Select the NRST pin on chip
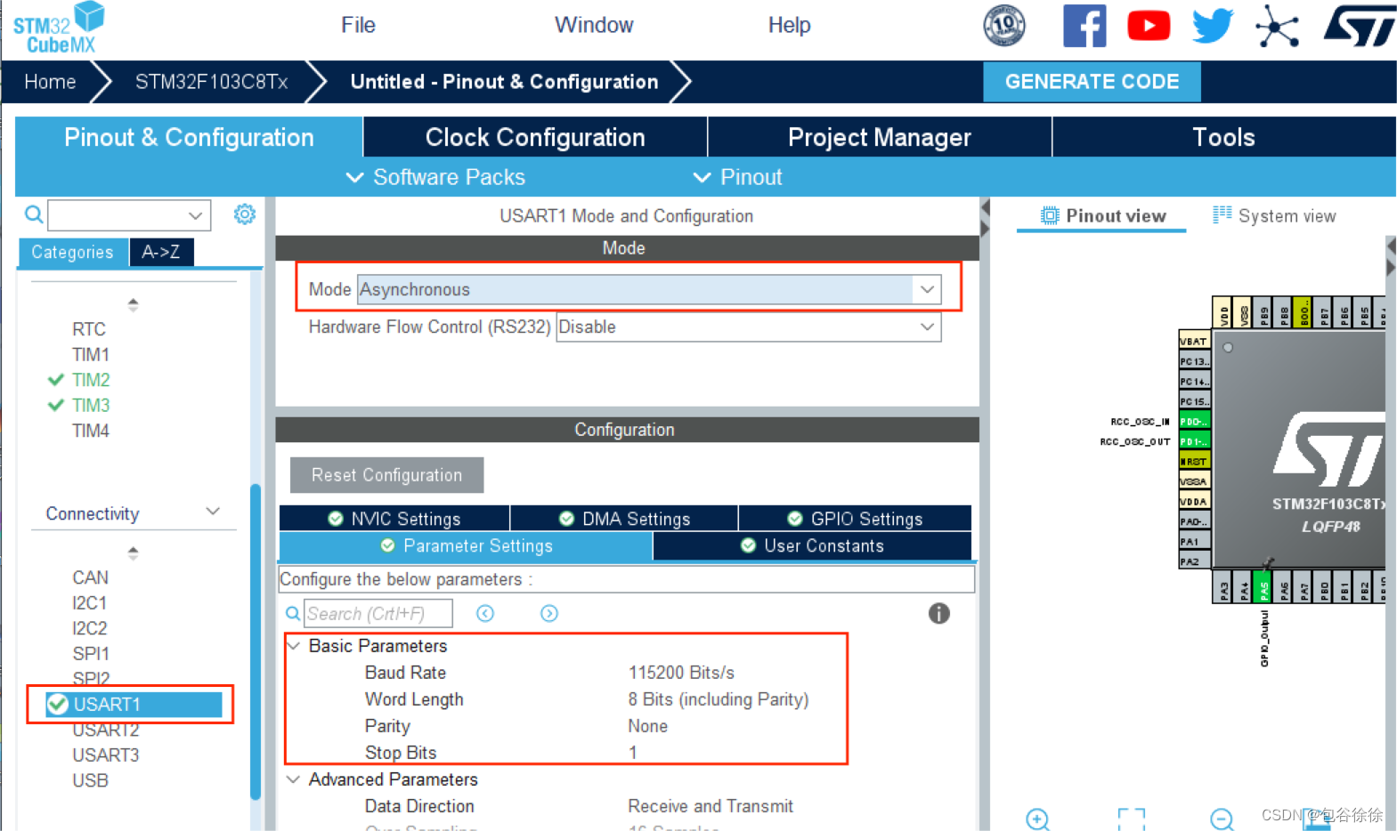Viewport: 1397px width, 831px height. [x=1194, y=461]
